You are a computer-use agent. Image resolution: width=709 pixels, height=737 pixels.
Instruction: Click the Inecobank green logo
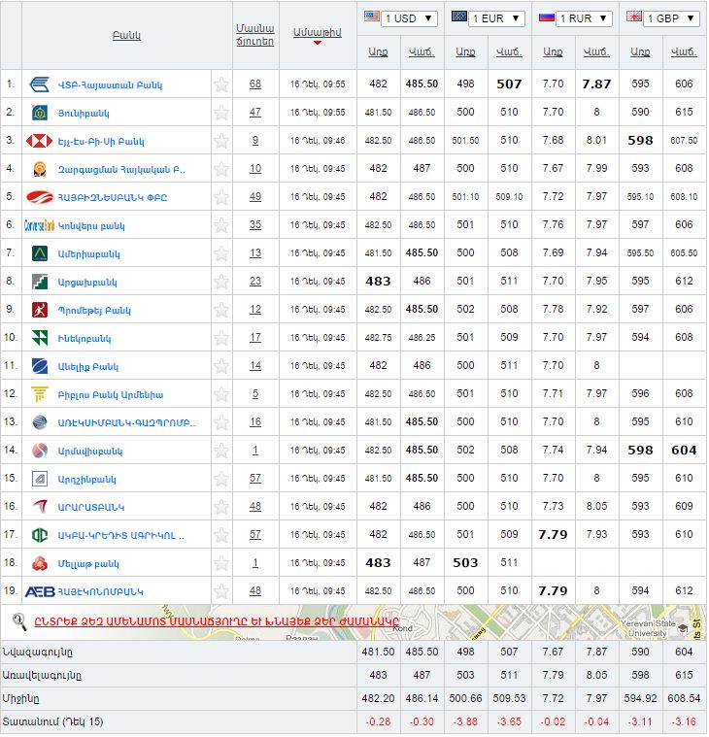pyautogui.click(x=40, y=338)
